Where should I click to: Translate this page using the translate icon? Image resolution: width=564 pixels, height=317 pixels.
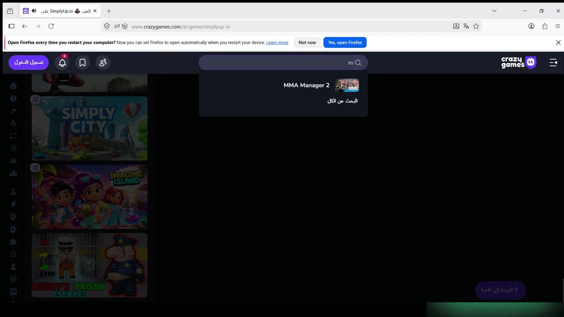coord(466,26)
